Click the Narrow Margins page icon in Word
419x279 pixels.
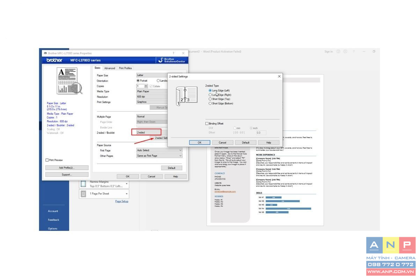click(83, 184)
